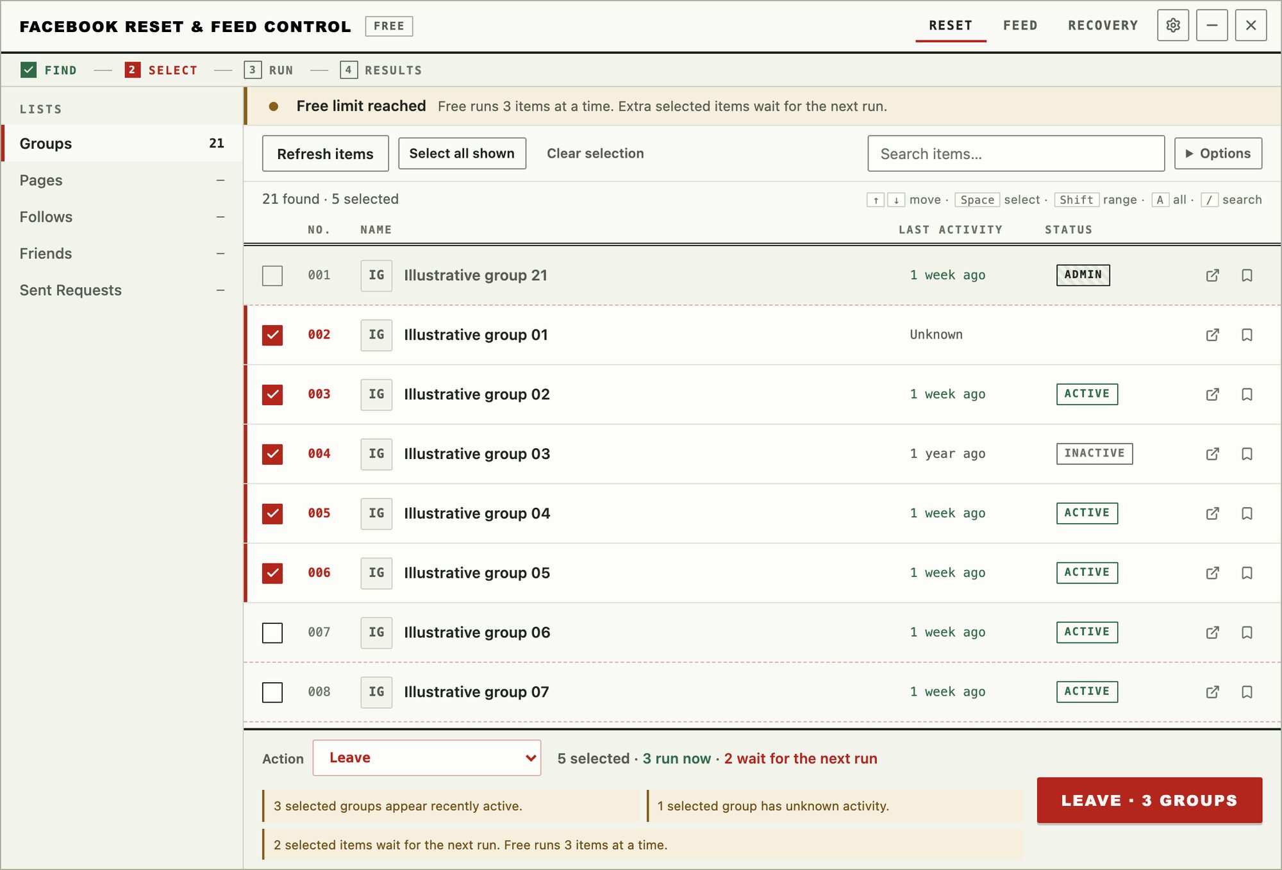
Task: Close the app window
Action: click(1251, 26)
